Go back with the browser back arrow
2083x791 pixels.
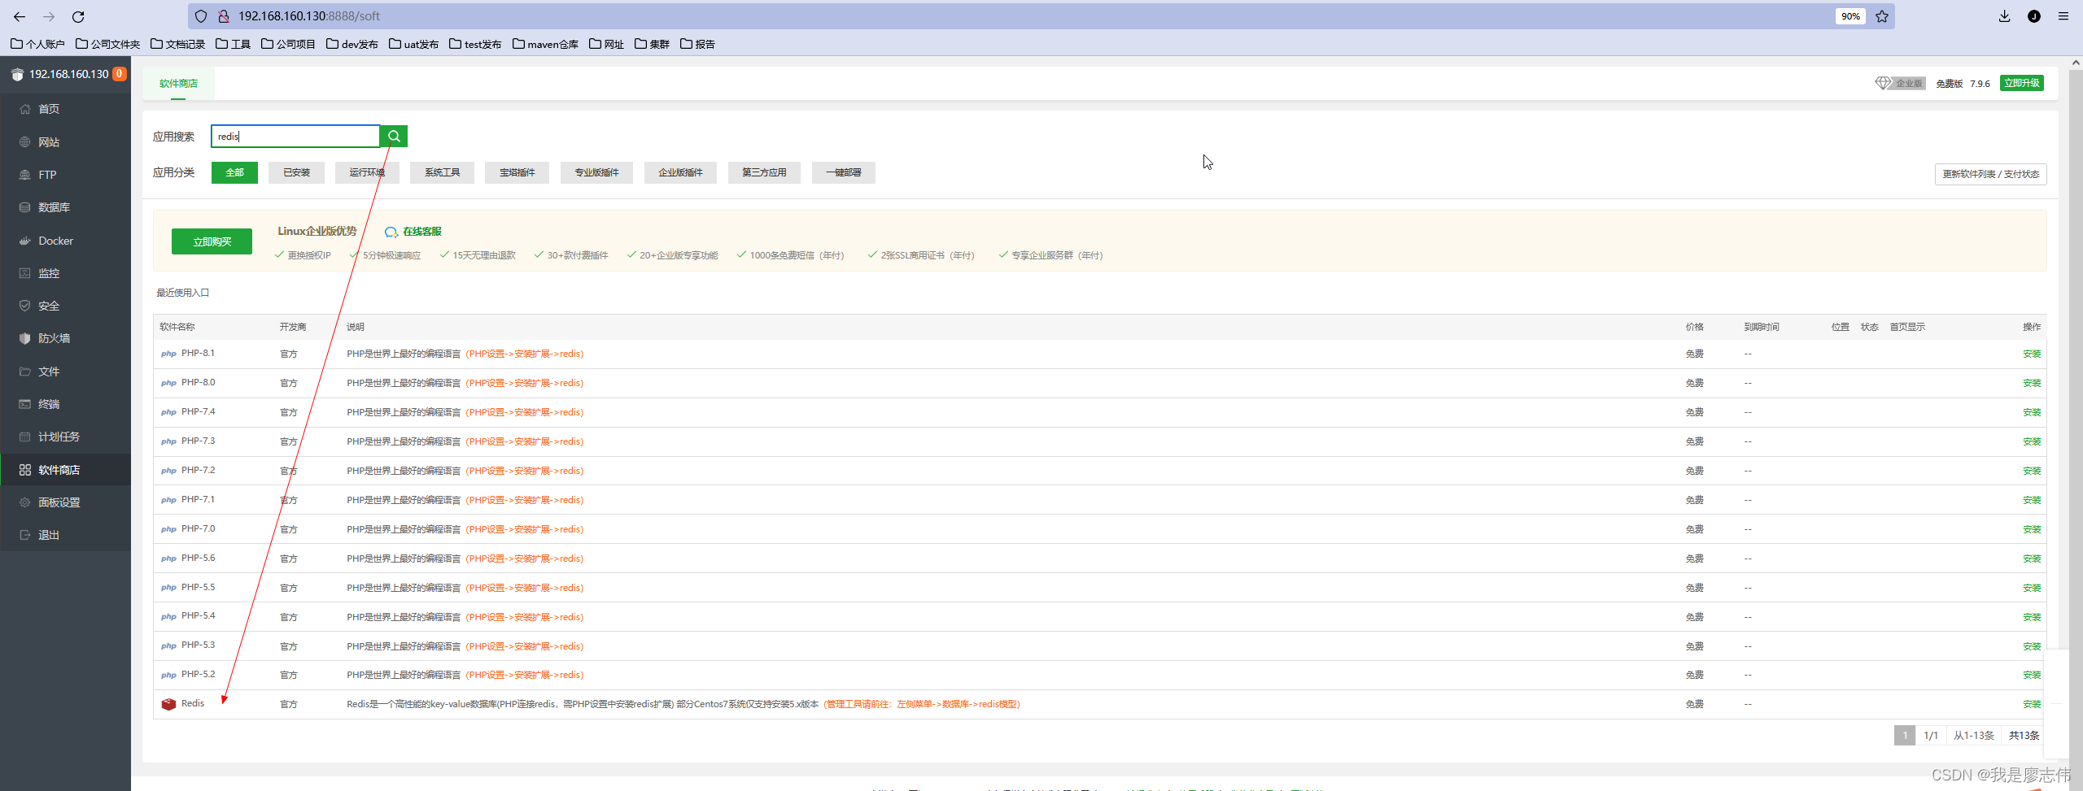[x=20, y=16]
